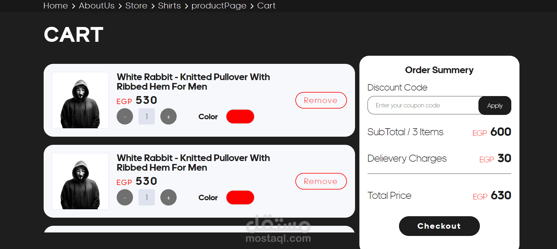This screenshot has width=557, height=249.
Task: Go to Home breadcrumb link
Action: (56, 6)
